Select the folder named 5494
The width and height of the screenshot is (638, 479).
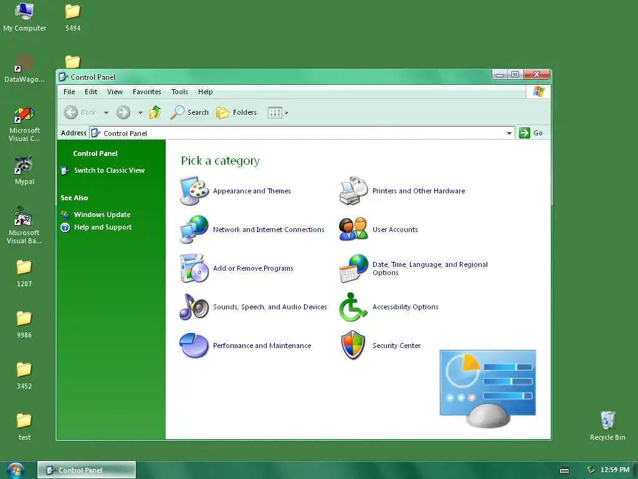tap(73, 17)
